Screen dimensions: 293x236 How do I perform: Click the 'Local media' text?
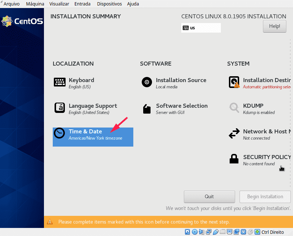167,87
